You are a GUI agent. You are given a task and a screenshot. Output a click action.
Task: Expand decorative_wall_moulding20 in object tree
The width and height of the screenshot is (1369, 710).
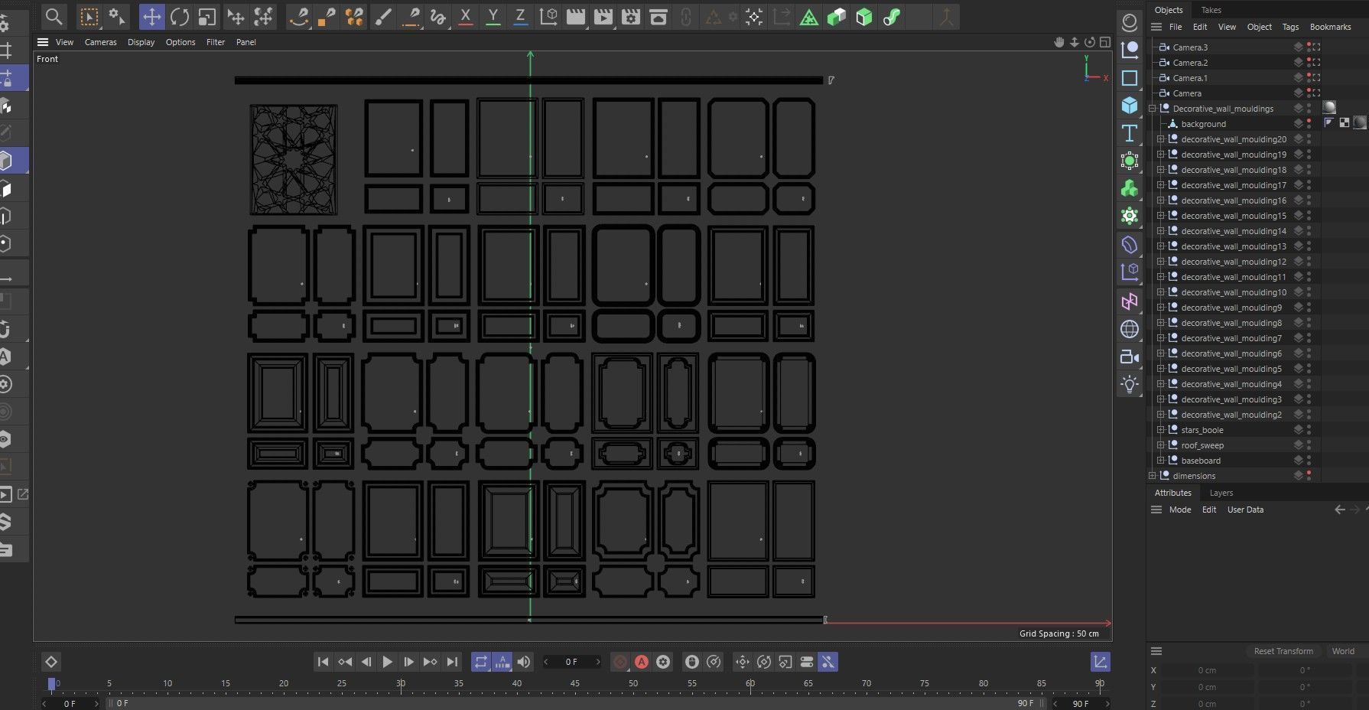[1160, 139]
